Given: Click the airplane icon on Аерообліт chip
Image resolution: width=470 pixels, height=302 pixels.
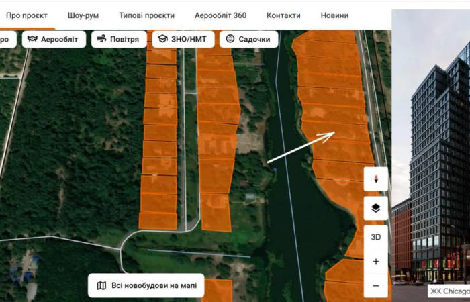Looking at the screenshot, I should [32, 40].
